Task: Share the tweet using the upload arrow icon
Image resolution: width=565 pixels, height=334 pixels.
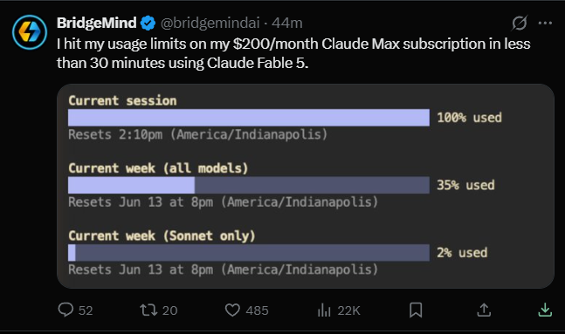Action: tap(484, 310)
